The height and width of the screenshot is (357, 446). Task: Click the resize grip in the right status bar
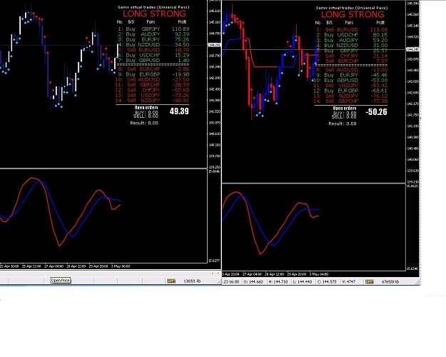pyautogui.click(x=418, y=282)
